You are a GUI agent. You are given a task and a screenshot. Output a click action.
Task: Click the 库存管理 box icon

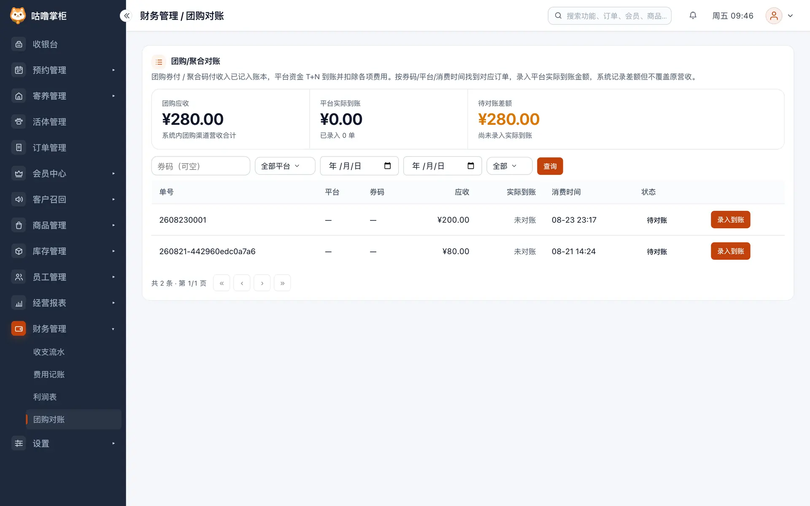(19, 251)
